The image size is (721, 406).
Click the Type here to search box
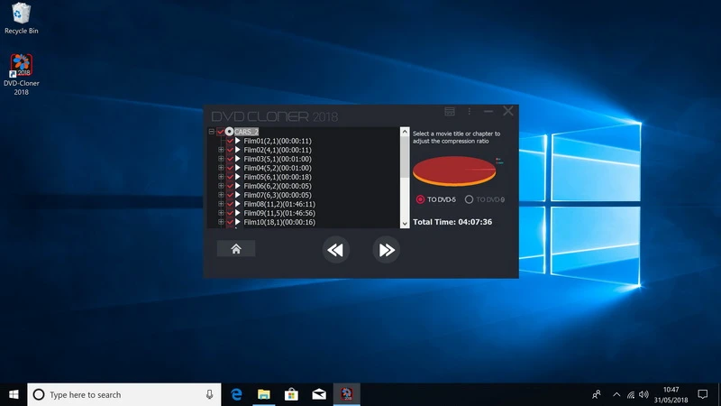click(124, 394)
